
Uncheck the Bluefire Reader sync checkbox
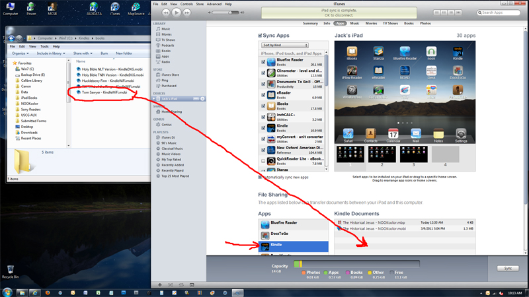coord(263,62)
